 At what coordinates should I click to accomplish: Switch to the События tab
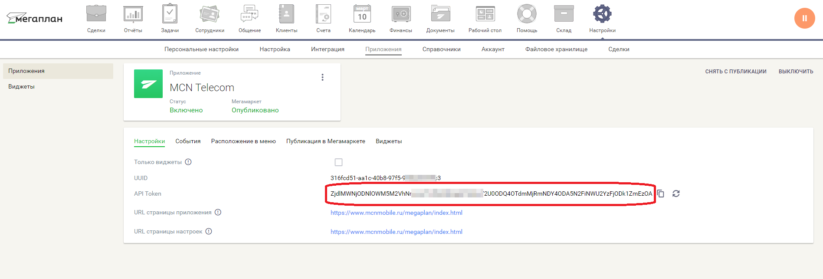click(188, 141)
